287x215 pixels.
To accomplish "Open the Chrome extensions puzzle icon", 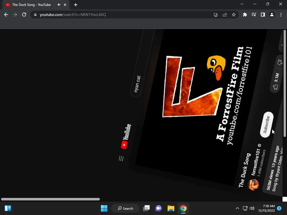I will [x=245, y=15].
